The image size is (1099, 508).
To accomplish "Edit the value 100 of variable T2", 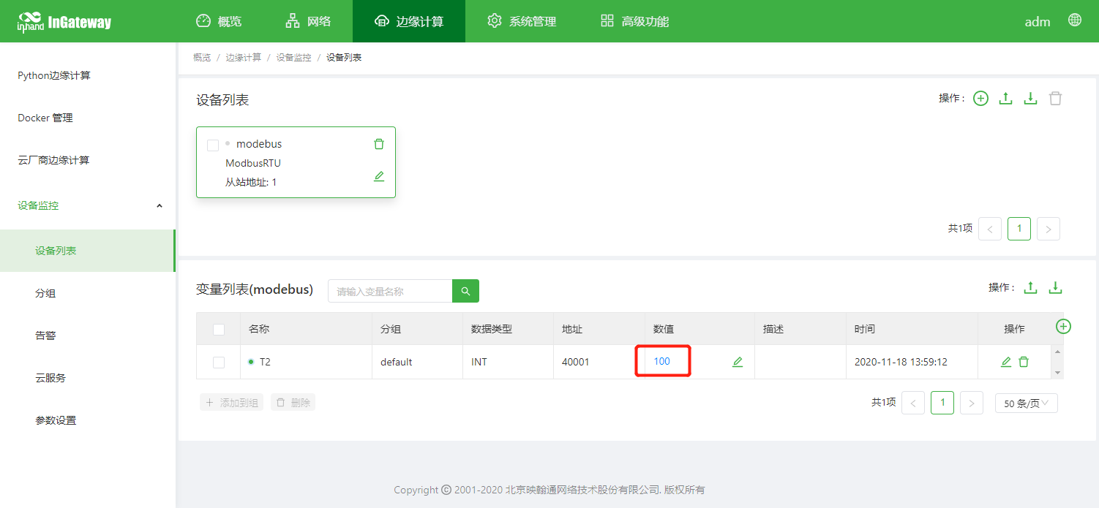I will click(x=738, y=362).
